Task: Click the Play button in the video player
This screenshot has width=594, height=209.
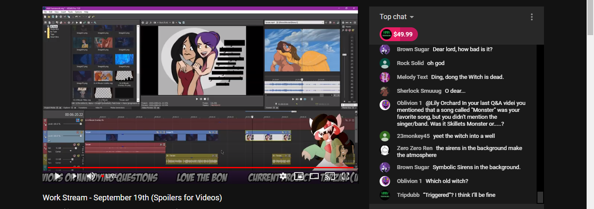Action: (58, 176)
